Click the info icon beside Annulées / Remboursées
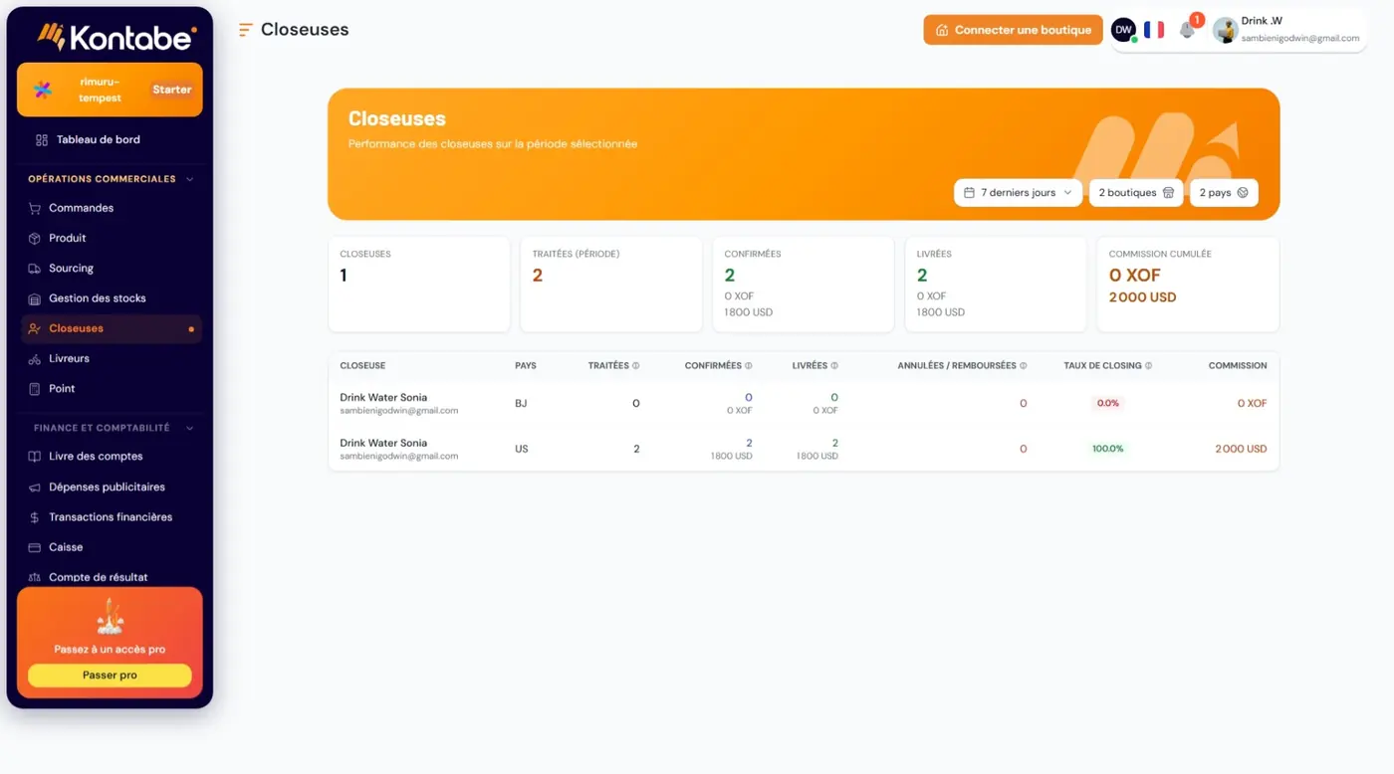This screenshot has width=1394, height=774. point(1024,366)
